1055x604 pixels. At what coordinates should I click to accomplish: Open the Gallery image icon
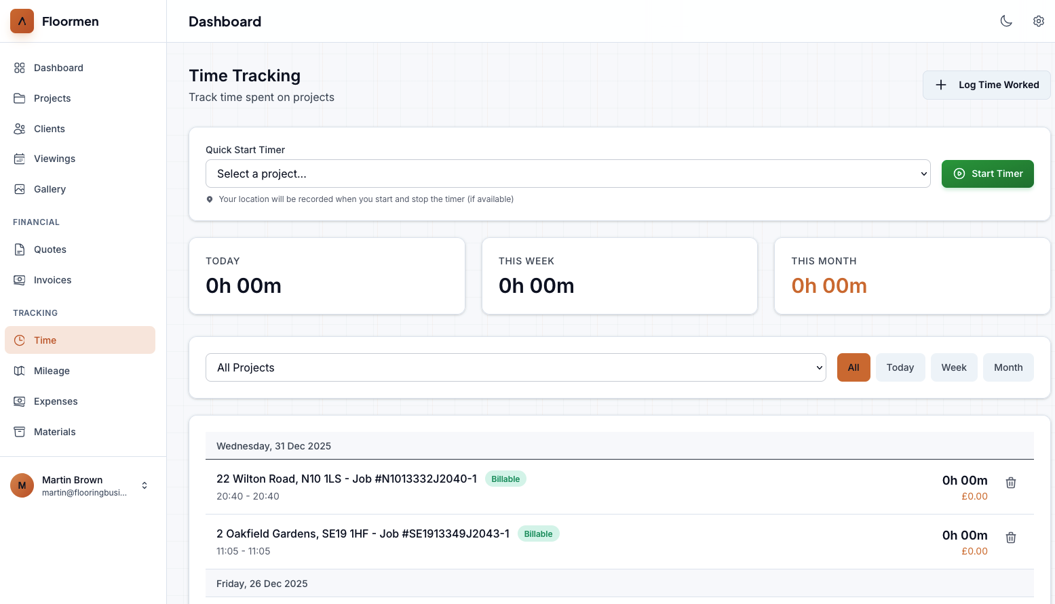tap(21, 189)
